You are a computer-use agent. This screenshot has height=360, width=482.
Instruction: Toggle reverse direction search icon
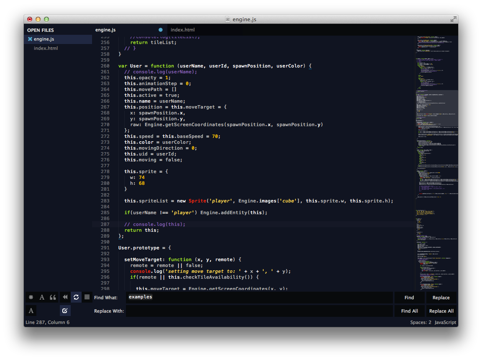65,297
